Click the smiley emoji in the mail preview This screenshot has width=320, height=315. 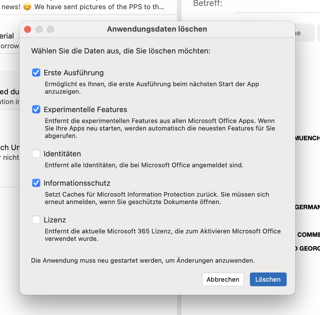27,7
